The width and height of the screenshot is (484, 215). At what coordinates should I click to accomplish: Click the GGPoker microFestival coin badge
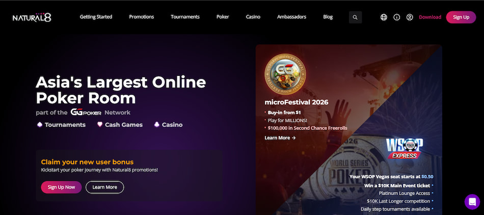click(x=285, y=74)
